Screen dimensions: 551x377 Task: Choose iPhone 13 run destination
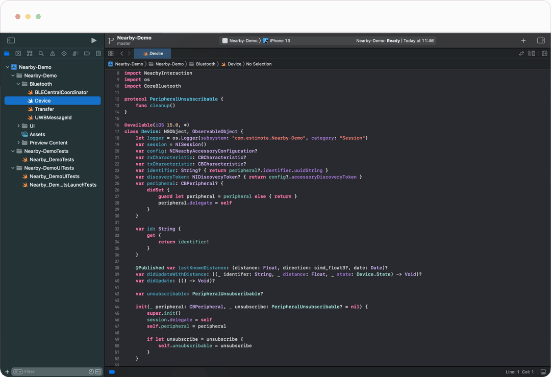[279, 41]
